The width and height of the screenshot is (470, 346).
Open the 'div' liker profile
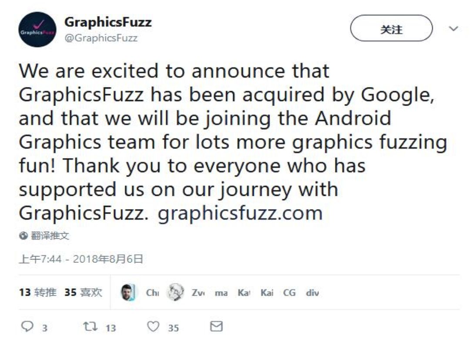tap(312, 293)
